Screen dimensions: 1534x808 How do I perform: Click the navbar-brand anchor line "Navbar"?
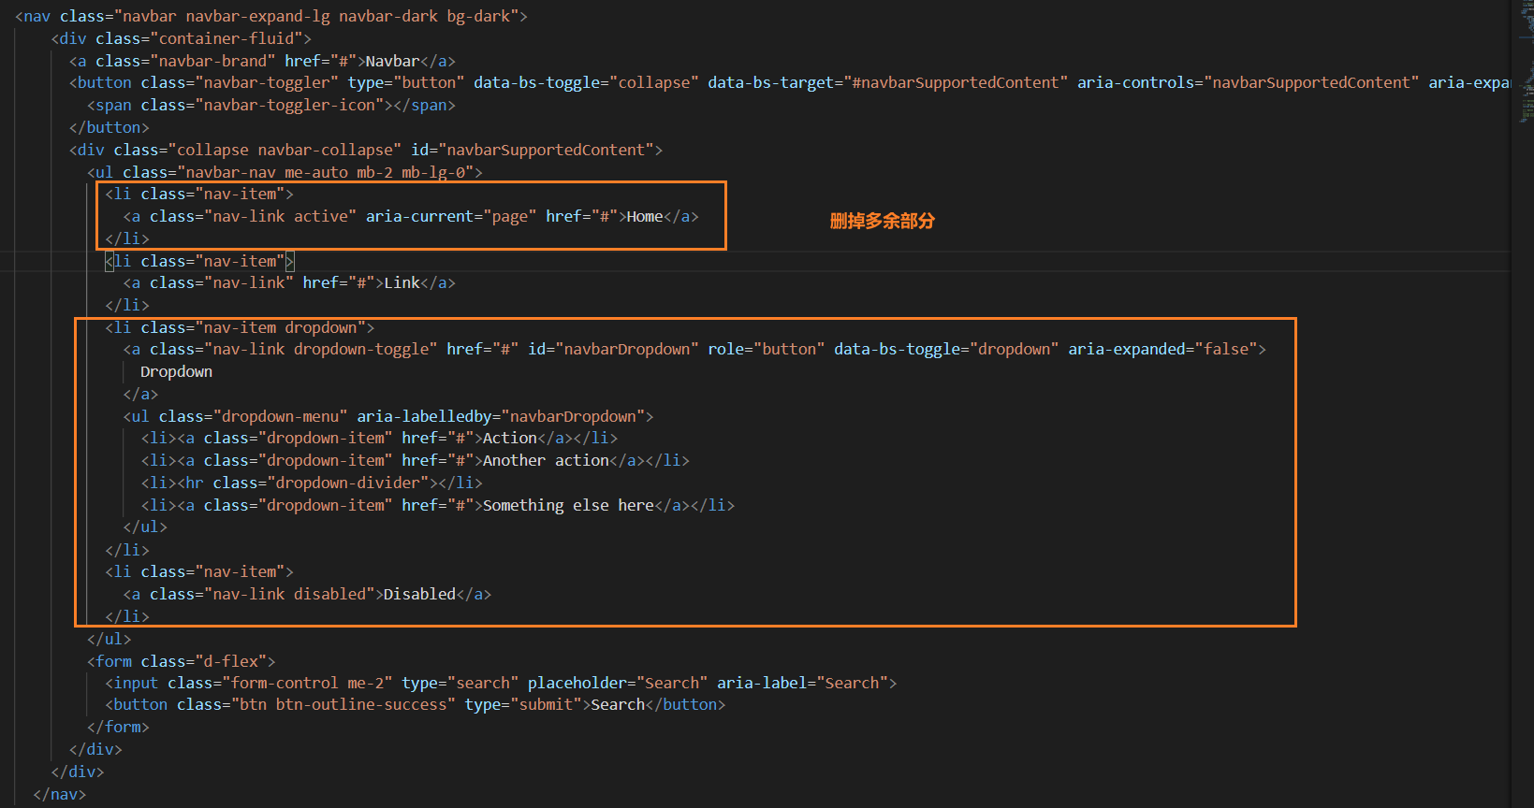tap(263, 61)
